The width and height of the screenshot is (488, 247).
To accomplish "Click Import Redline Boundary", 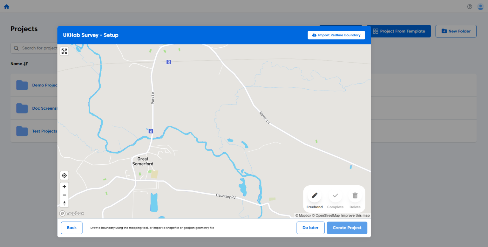I will click(336, 35).
